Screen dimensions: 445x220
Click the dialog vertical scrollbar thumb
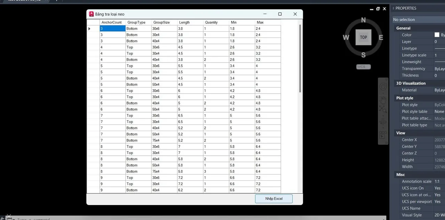point(300,58)
